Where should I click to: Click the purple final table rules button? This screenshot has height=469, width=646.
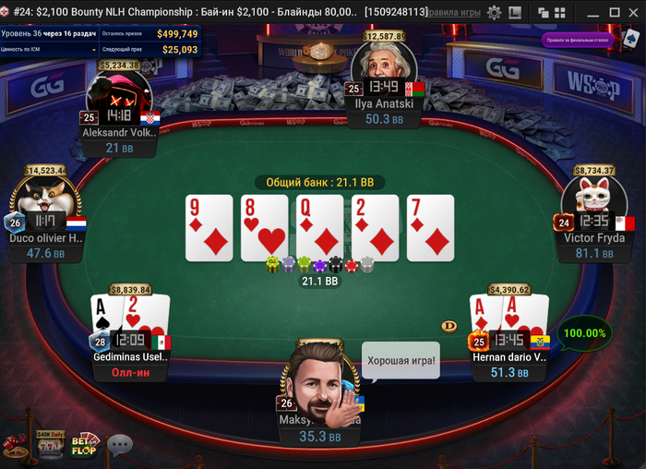(x=578, y=40)
